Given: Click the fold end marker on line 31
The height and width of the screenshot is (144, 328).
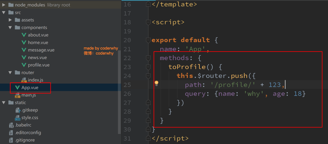Looking at the screenshot, I should tap(148, 139).
